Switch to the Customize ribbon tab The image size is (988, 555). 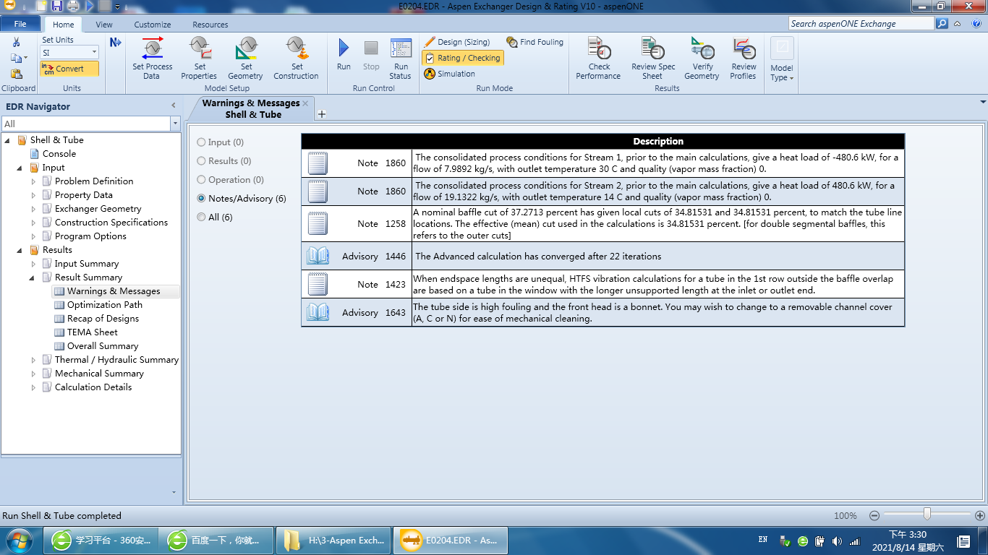click(x=153, y=25)
